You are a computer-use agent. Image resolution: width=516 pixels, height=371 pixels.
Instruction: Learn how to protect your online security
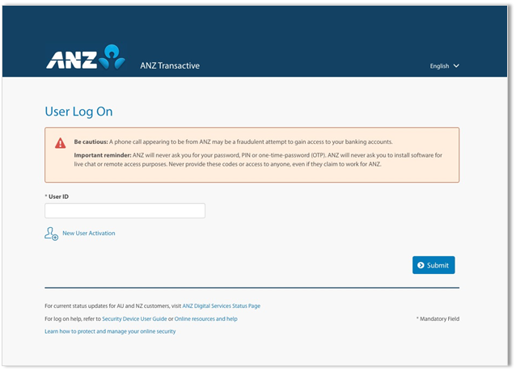(x=110, y=331)
